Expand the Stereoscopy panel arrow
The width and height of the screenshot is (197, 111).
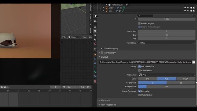(x=99, y=53)
